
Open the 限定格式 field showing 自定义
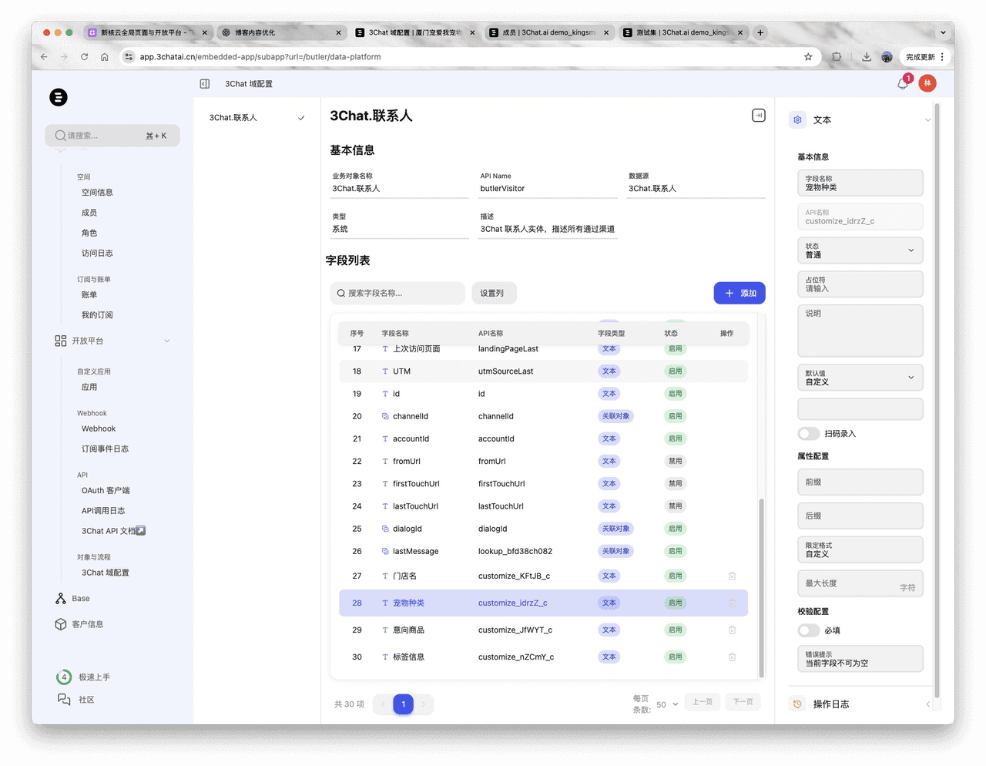pyautogui.click(x=860, y=549)
